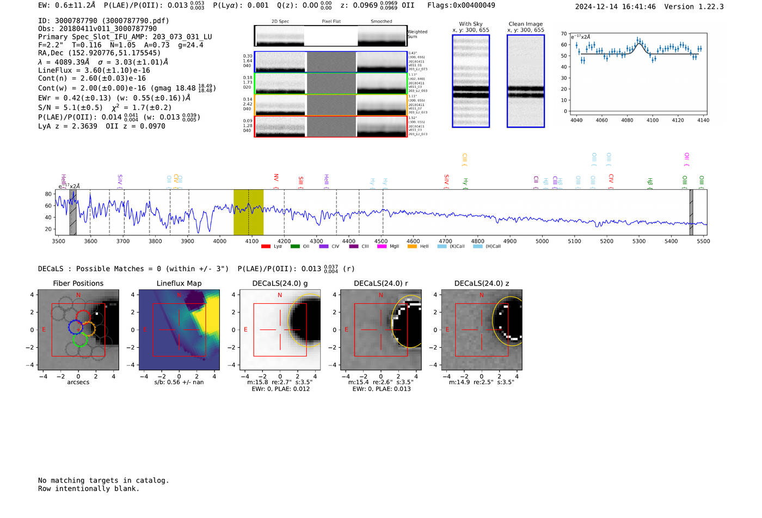Click 'No matching targets in catalog.' text
The image size is (762, 518).
[103, 480]
